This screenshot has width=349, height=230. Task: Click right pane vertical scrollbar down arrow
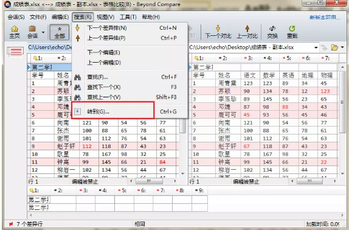point(342,173)
